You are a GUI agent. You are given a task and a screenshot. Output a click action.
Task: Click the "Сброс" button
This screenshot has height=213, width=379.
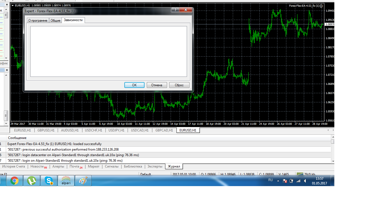coord(179,85)
